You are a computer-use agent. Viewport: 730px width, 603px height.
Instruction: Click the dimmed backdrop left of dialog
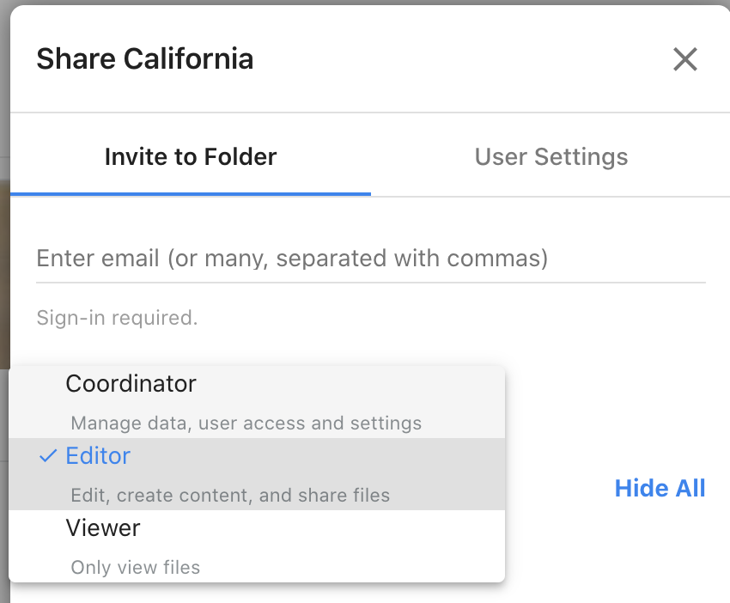tap(4, 258)
